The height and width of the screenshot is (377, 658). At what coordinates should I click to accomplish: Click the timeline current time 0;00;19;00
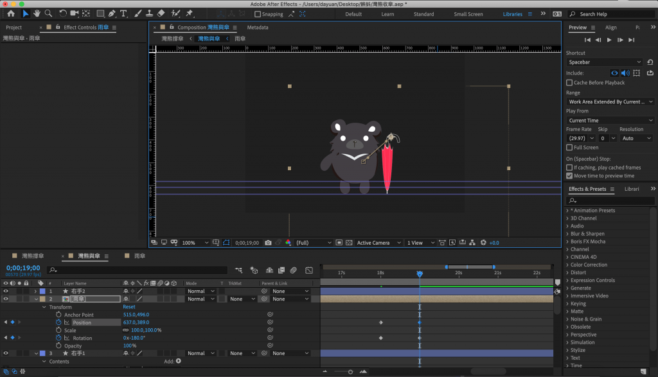coord(23,268)
